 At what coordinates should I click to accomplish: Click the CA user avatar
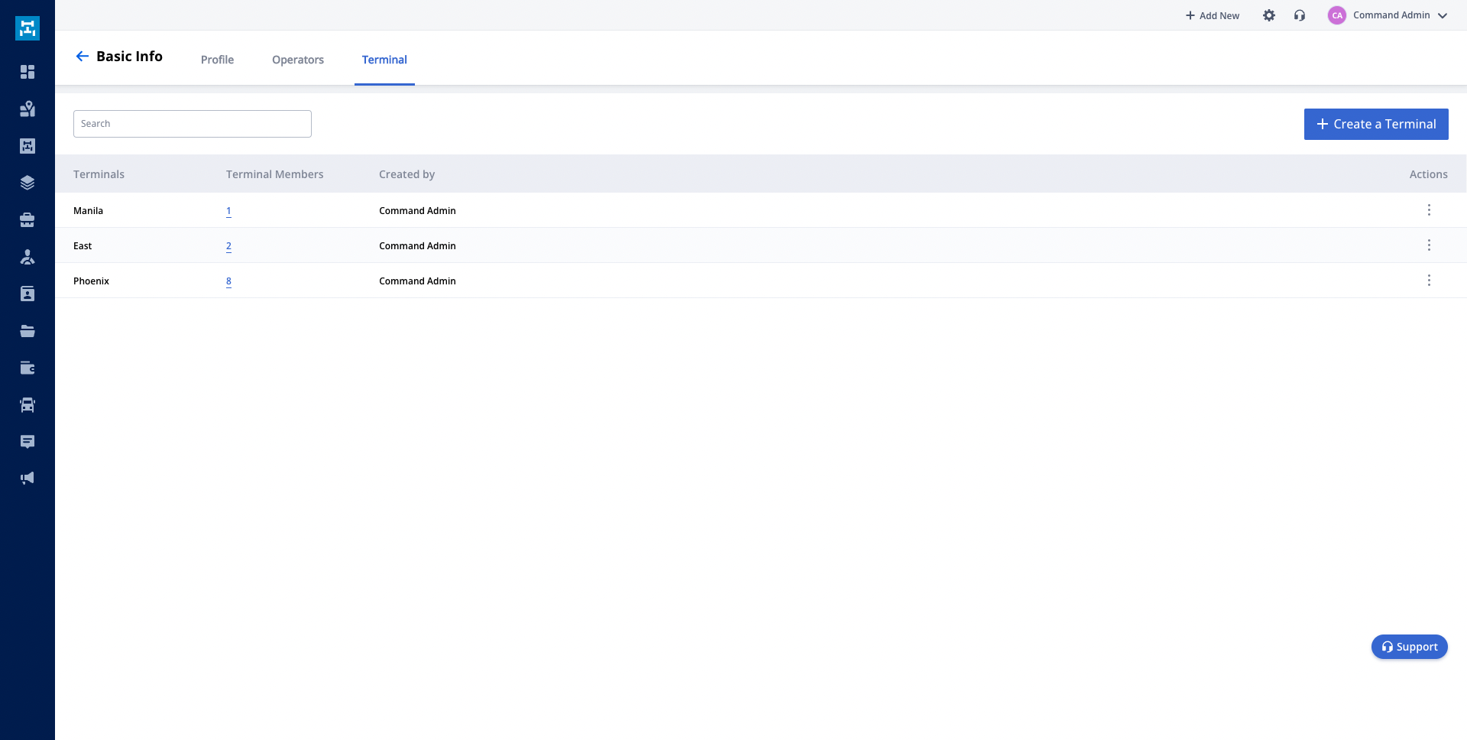tap(1337, 15)
